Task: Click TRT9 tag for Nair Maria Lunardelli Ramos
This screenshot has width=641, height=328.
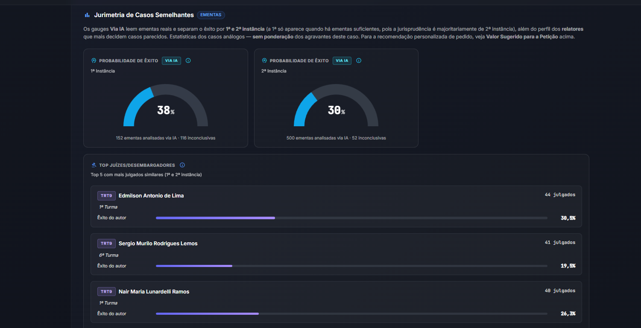Action: [x=106, y=292]
